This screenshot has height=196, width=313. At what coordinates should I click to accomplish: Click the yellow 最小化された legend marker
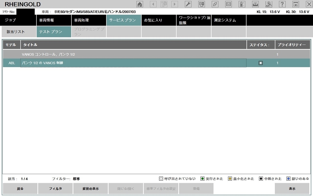click(230, 179)
